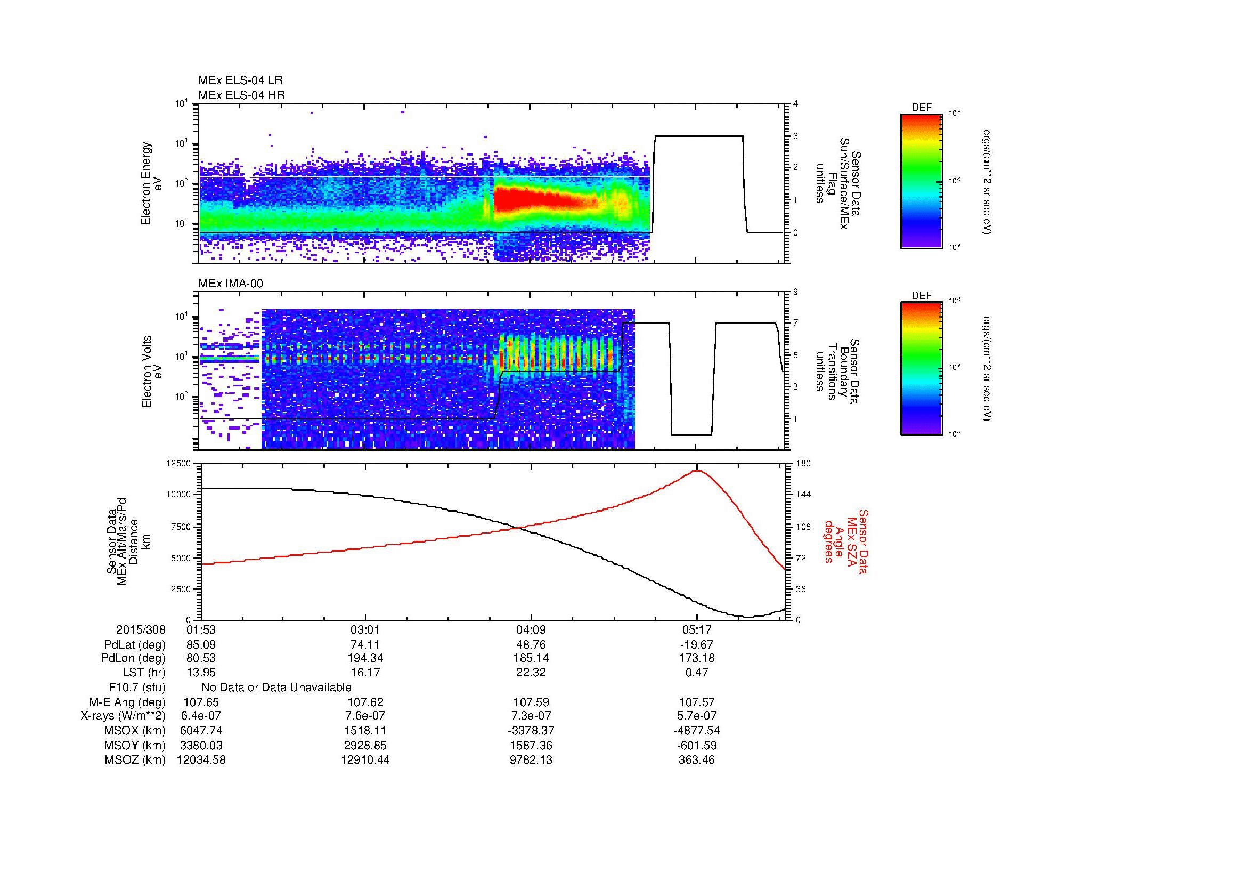This screenshot has width=1246, height=881.
Task: Click MSOY value '3380.03'
Action: (x=201, y=745)
